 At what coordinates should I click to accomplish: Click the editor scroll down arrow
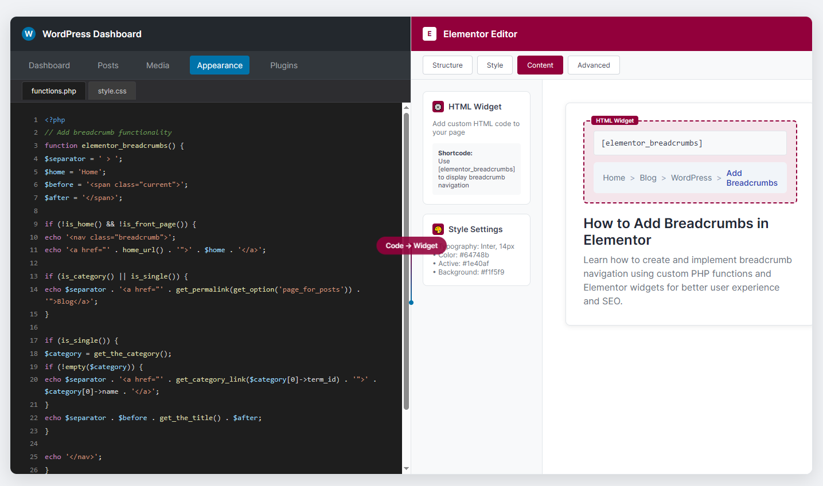pos(406,468)
